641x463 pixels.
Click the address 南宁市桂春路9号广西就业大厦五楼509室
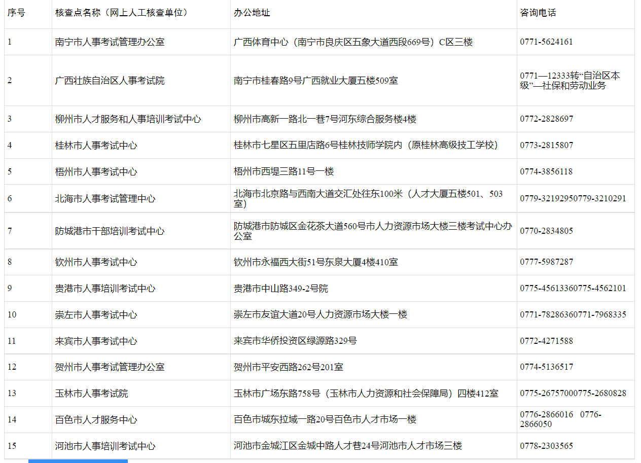[316, 81]
